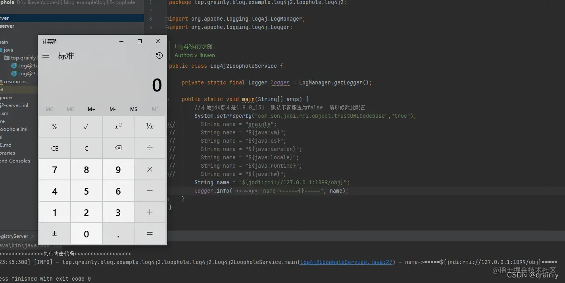Open Log4j2Se... class file in project tree
The height and width of the screenshot is (283, 565).
point(25,74)
